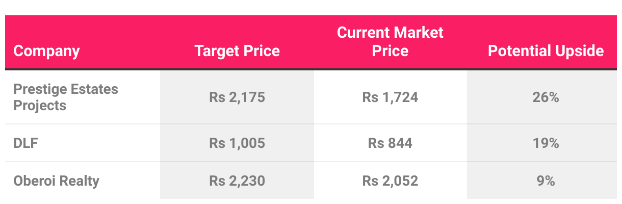Select the Rs 2,052 market price cell

pyautogui.click(x=390, y=181)
